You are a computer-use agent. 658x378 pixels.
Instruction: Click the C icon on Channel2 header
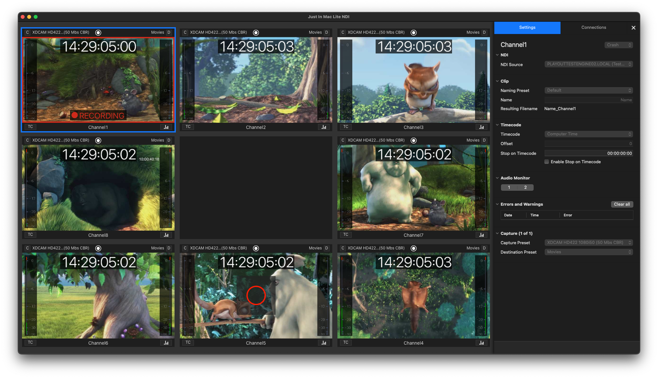tap(185, 32)
